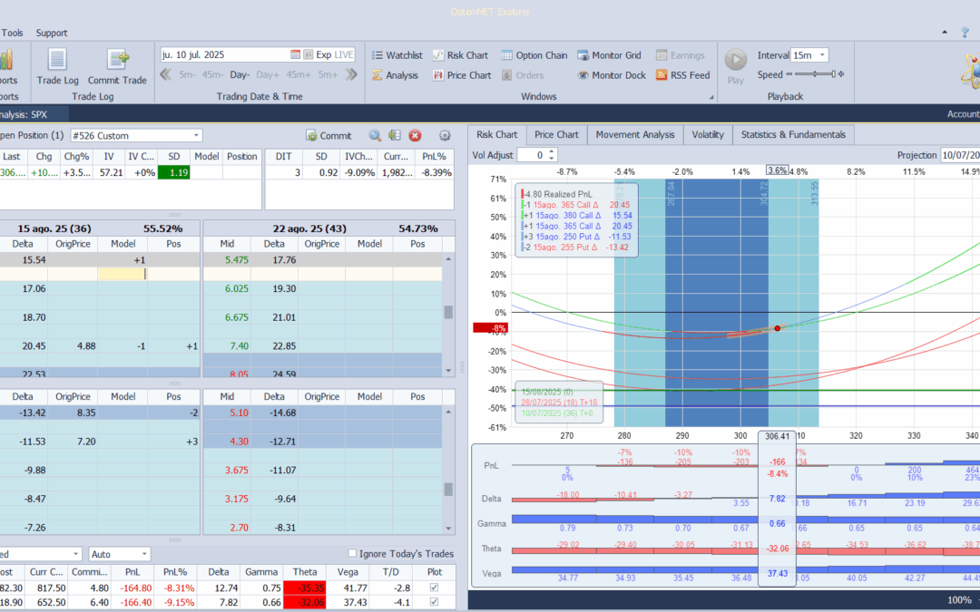Screen dimensions: 980x612
Task: Click the Projection date field
Action: coord(960,155)
